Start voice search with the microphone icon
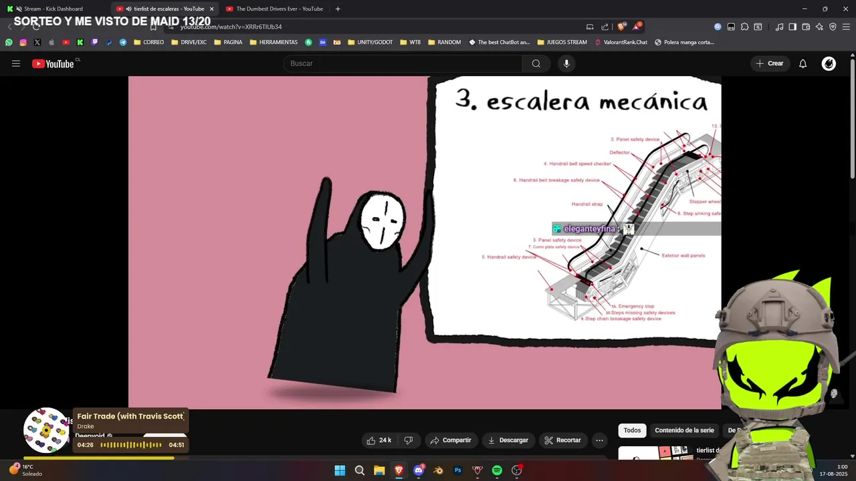The width and height of the screenshot is (856, 481). click(566, 63)
